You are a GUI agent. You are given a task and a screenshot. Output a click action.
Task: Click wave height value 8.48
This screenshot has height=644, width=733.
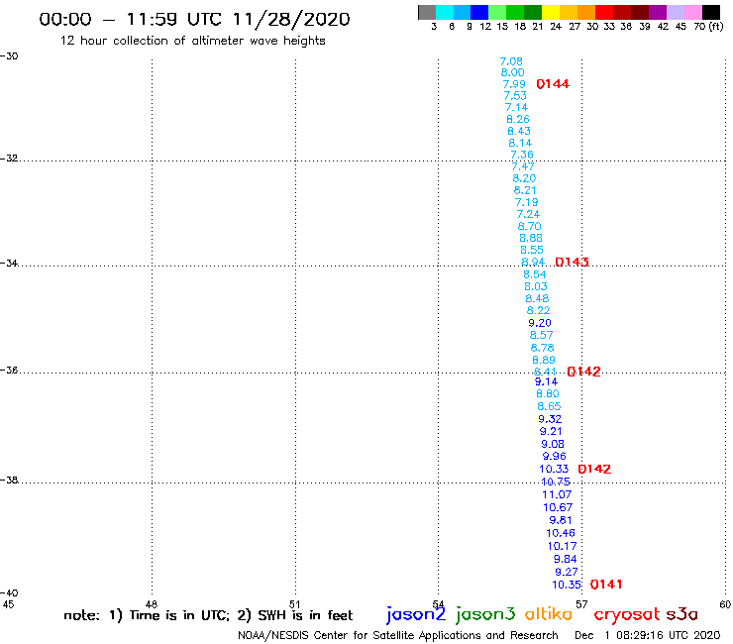[537, 299]
